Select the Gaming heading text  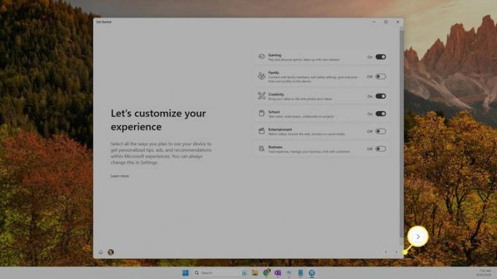(x=275, y=55)
